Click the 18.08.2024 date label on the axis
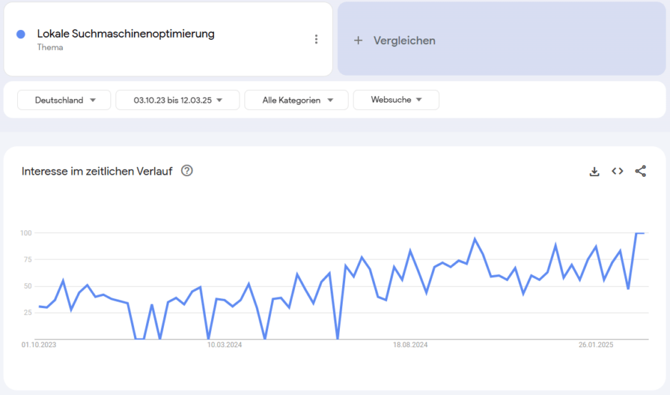The image size is (670, 395). (410, 345)
